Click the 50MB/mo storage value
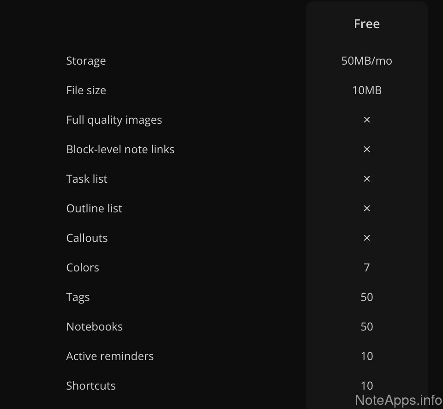 tap(367, 61)
